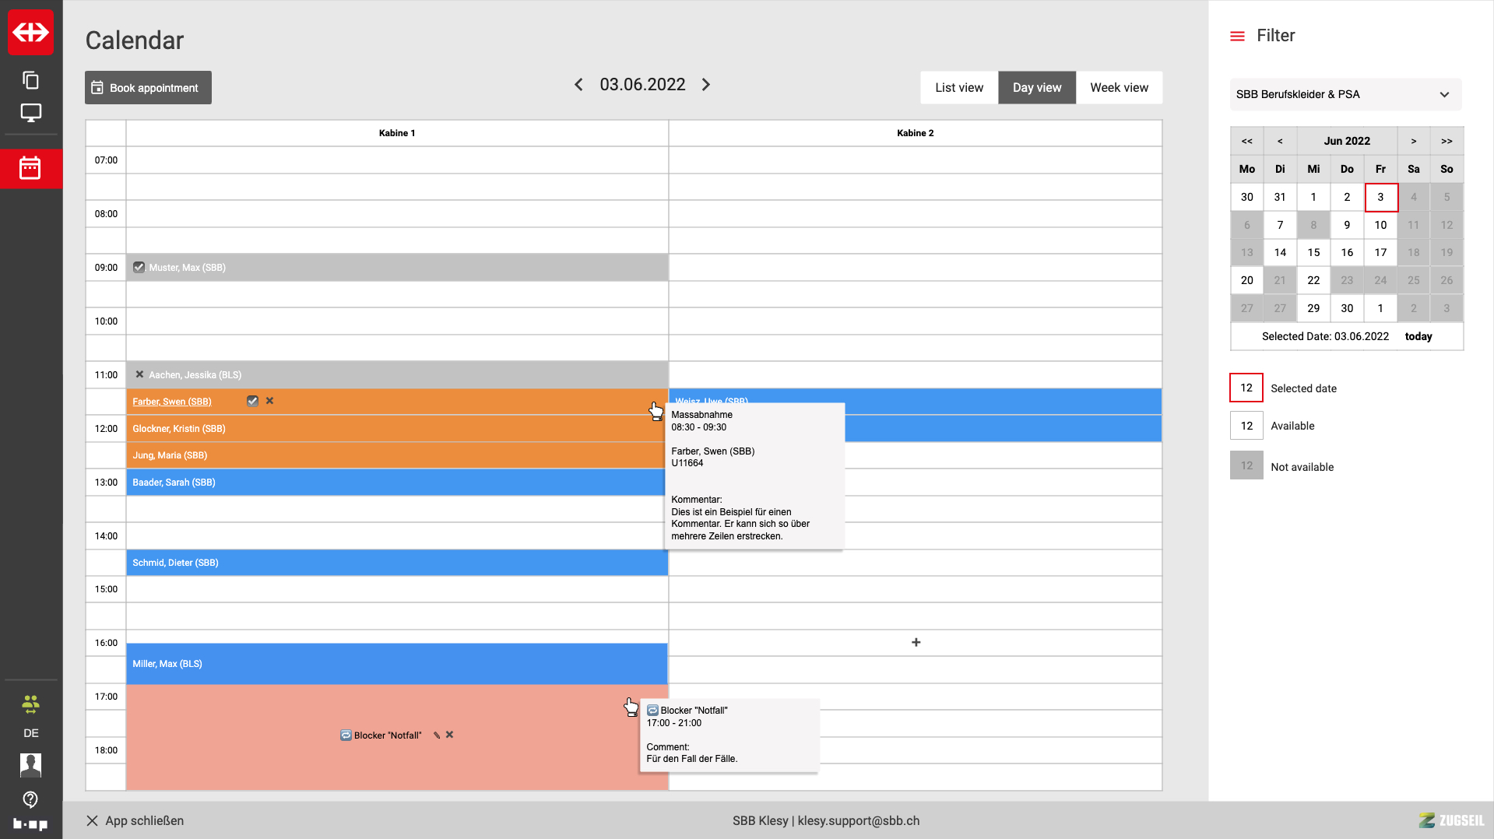Switch to List view tab

pos(959,88)
